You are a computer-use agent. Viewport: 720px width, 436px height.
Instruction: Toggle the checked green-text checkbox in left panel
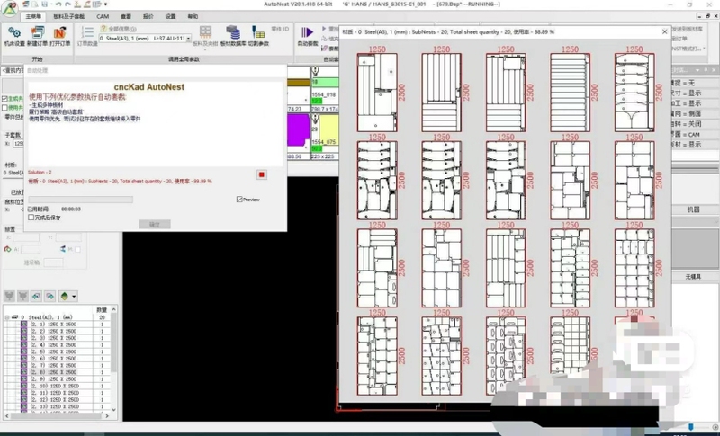(x=4, y=99)
